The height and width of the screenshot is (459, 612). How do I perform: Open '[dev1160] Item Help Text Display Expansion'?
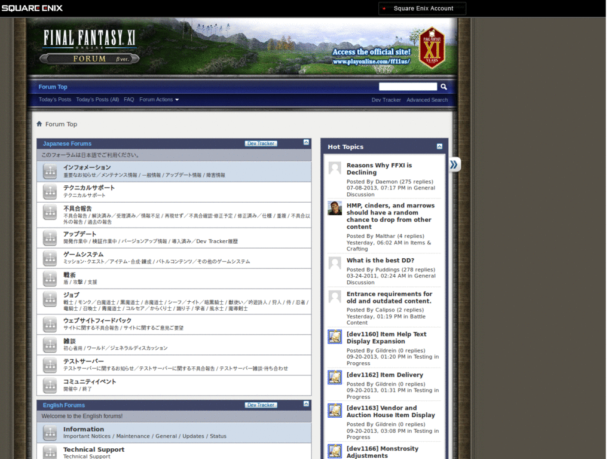tap(387, 338)
